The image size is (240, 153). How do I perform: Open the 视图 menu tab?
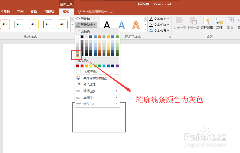click(34, 11)
